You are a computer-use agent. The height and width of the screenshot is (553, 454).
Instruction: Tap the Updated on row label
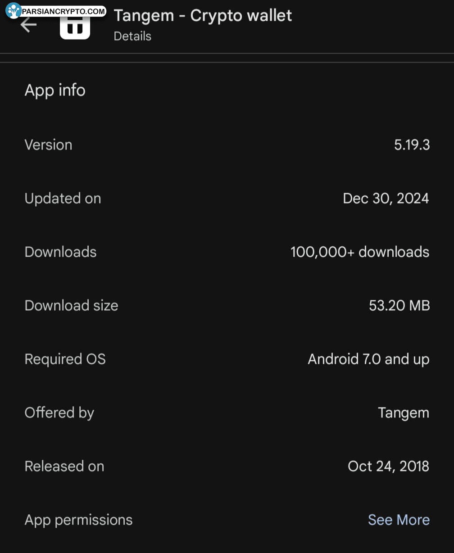point(63,199)
